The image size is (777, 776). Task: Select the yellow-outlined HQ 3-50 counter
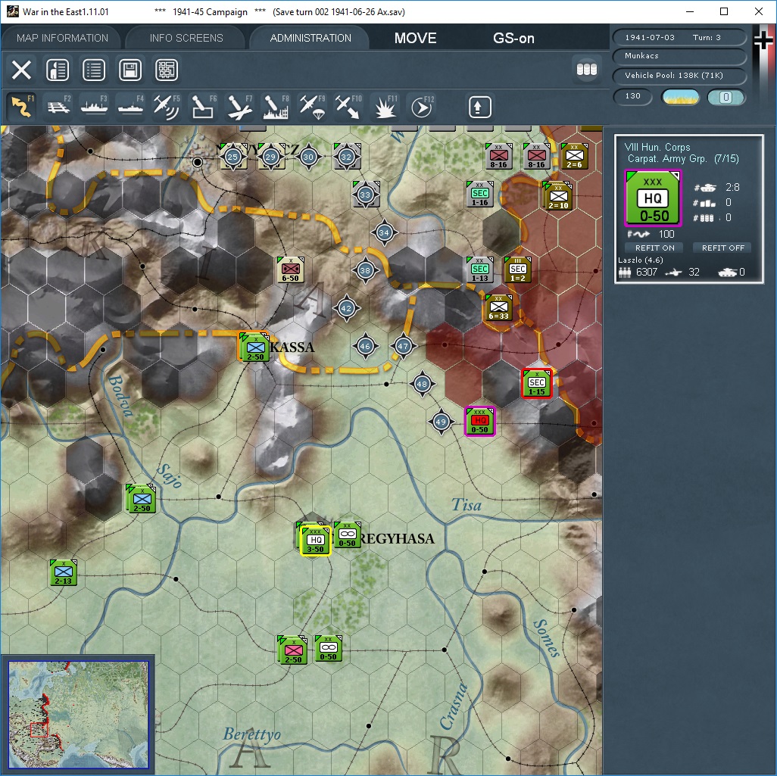click(316, 541)
